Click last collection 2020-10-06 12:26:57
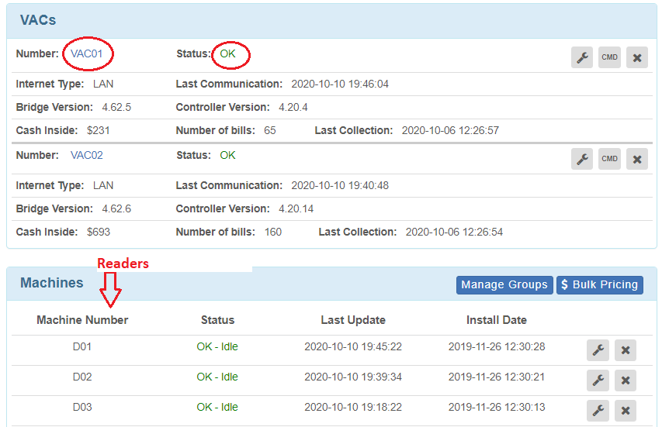This screenshot has height=427, width=662. [450, 130]
